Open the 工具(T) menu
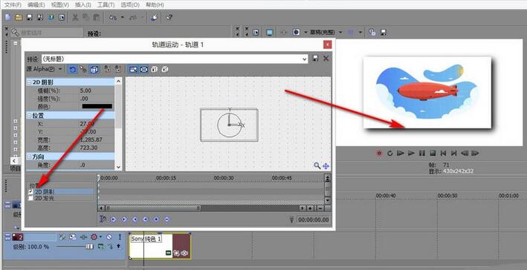The image size is (527, 270). [x=106, y=4]
